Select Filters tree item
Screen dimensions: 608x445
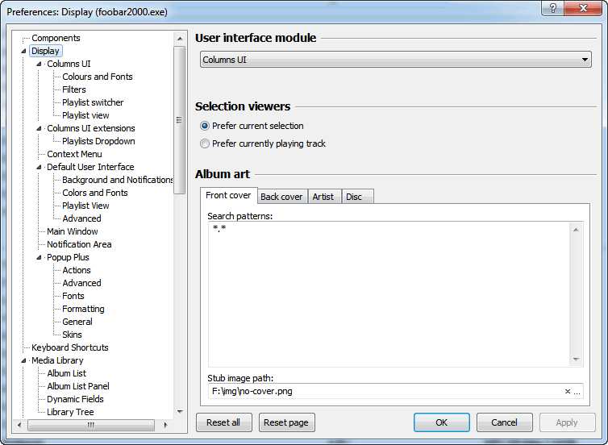pyautogui.click(x=74, y=89)
